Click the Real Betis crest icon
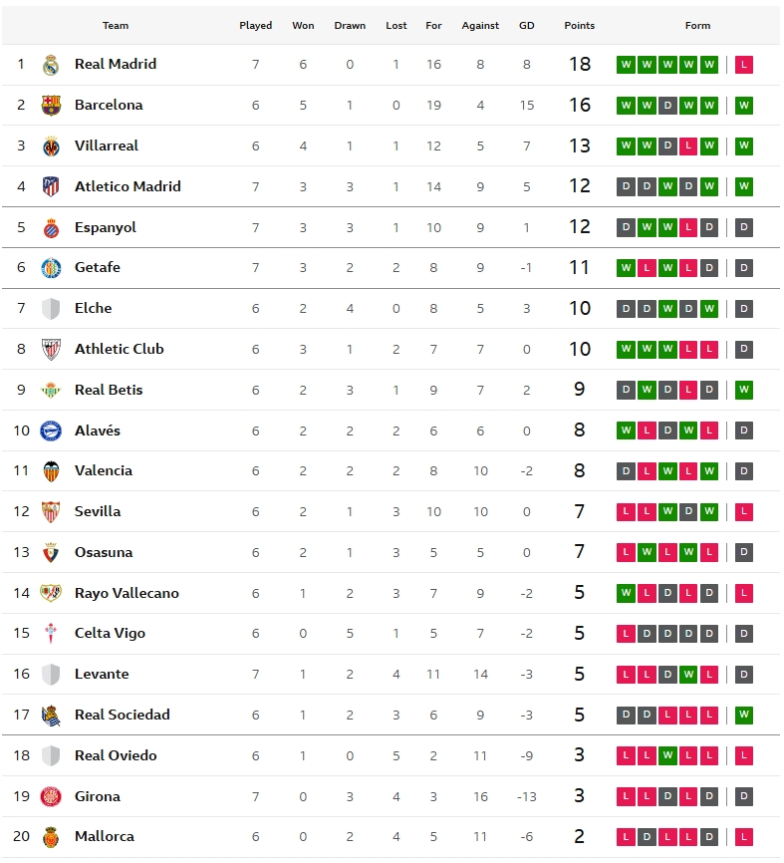784x863 pixels. (51, 391)
